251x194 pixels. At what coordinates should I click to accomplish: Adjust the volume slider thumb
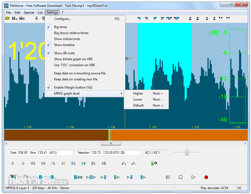click(187, 153)
